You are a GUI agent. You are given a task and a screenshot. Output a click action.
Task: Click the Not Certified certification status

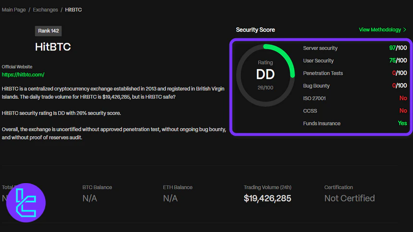click(x=349, y=198)
